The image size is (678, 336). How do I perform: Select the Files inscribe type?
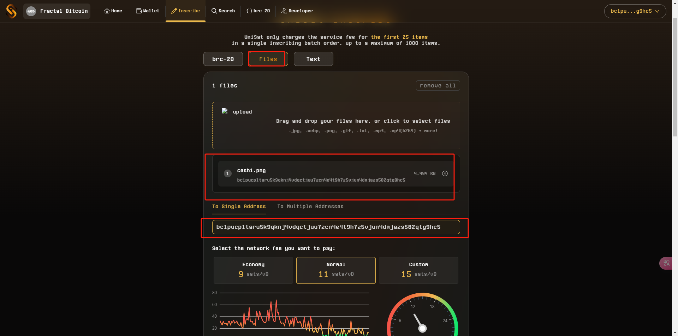click(268, 59)
